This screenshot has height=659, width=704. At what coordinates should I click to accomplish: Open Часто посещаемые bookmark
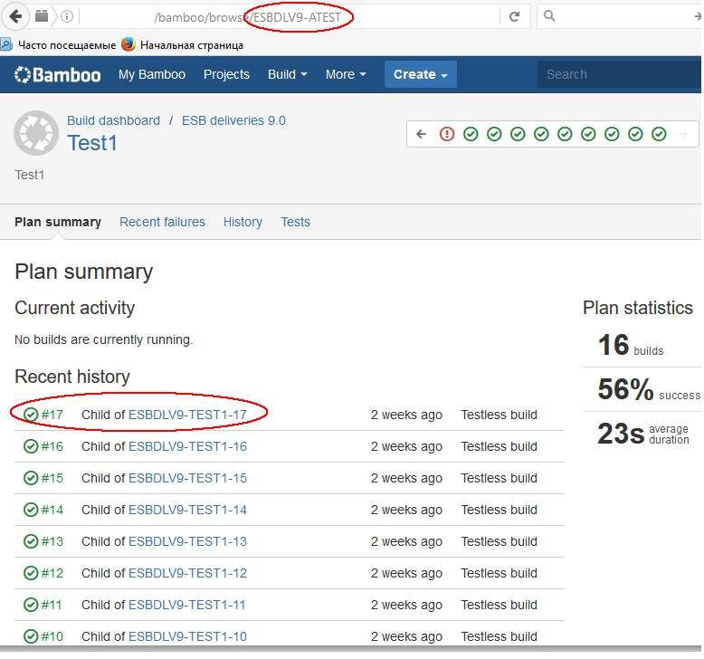(59, 45)
